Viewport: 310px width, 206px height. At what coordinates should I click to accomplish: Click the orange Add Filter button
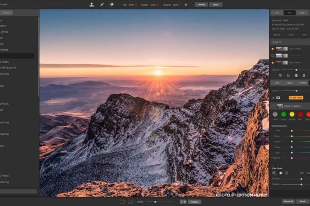[296, 97]
